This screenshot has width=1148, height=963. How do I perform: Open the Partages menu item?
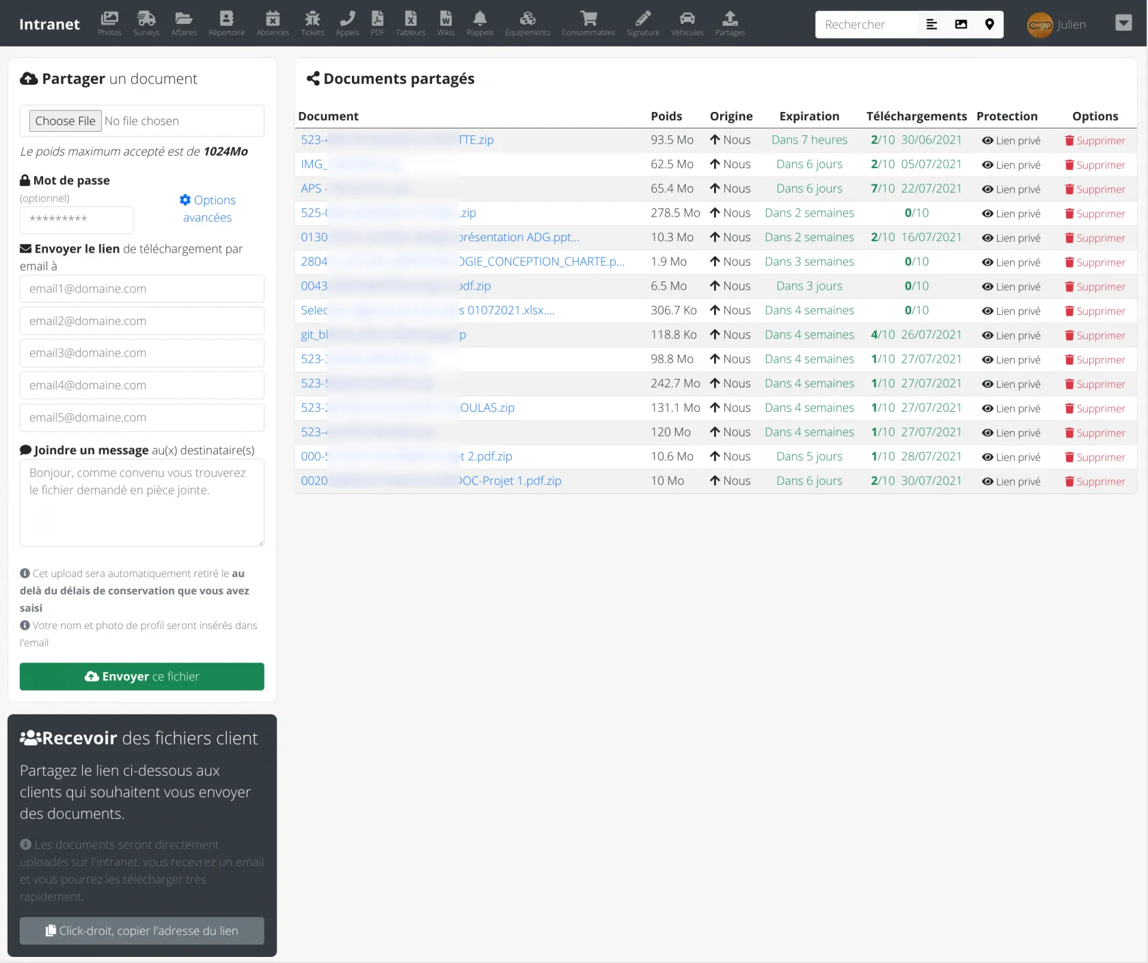tap(730, 23)
